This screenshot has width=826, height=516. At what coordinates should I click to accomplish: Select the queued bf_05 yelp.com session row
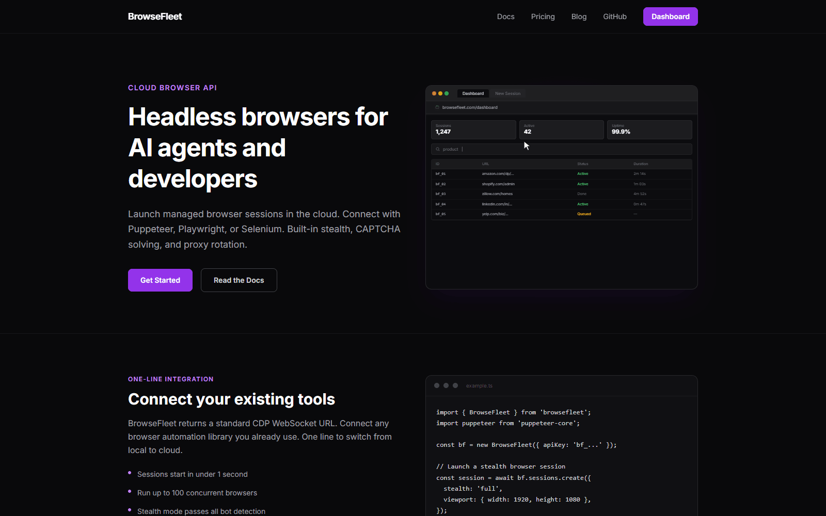pyautogui.click(x=561, y=214)
